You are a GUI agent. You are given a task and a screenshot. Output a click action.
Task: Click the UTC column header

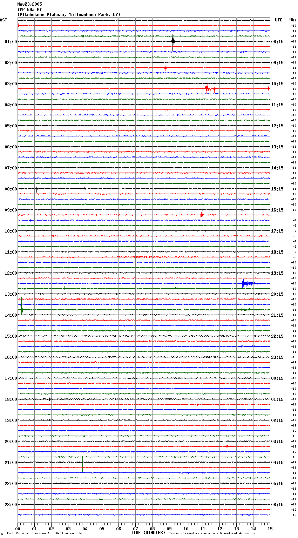(x=279, y=20)
